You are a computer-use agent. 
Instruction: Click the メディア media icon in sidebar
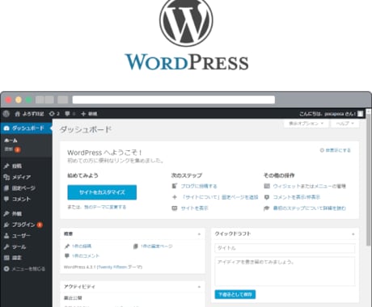pyautogui.click(x=6, y=177)
